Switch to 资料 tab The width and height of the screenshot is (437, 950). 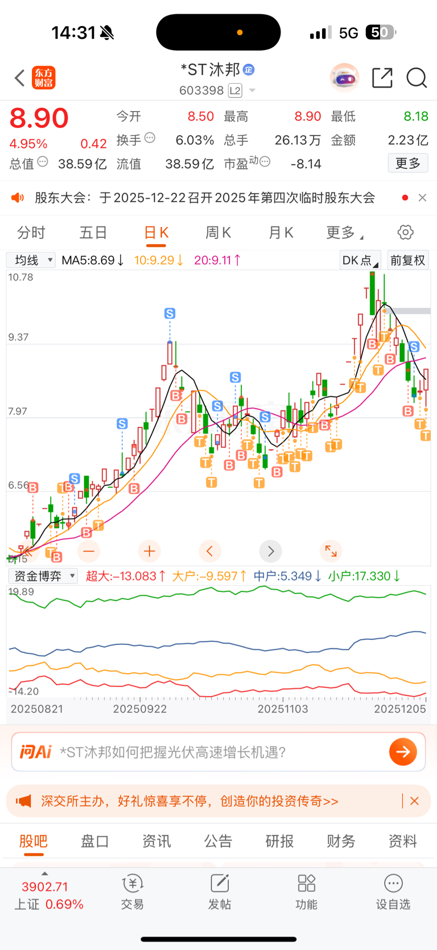[x=403, y=841]
